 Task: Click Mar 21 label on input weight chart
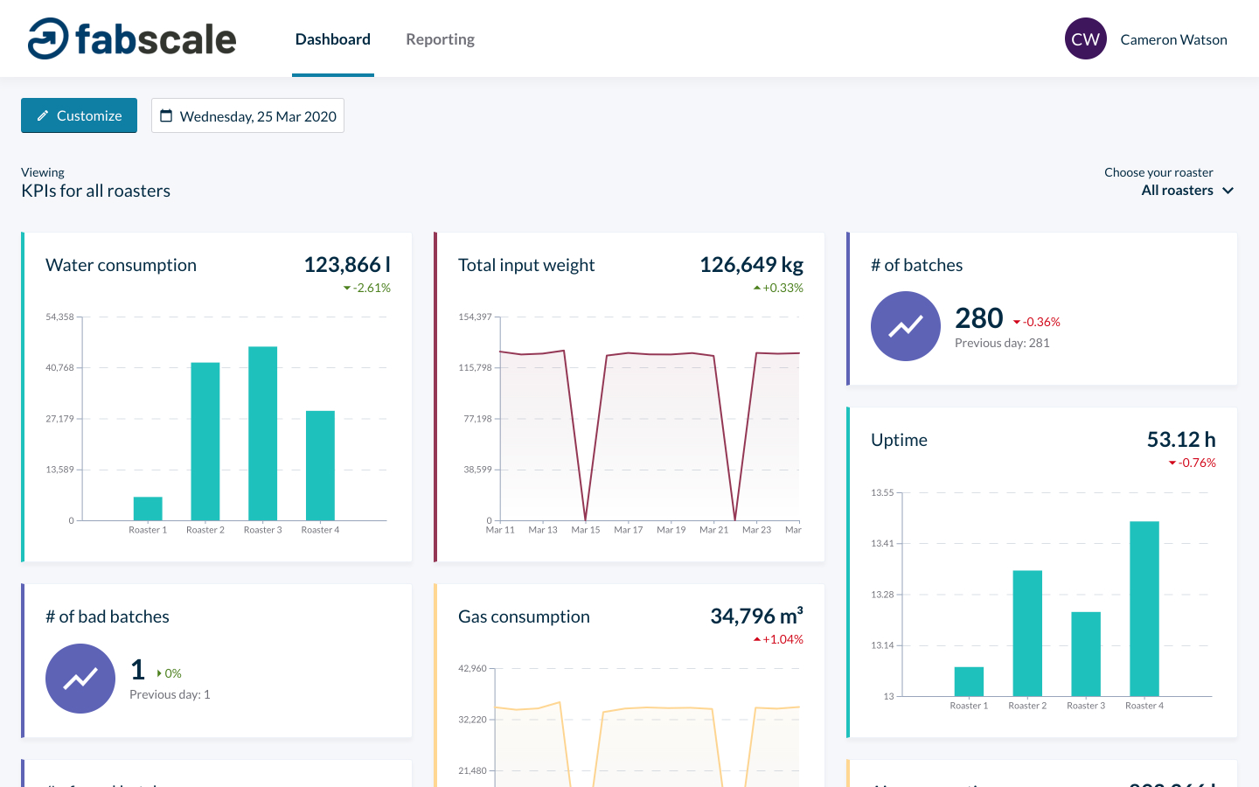713,530
